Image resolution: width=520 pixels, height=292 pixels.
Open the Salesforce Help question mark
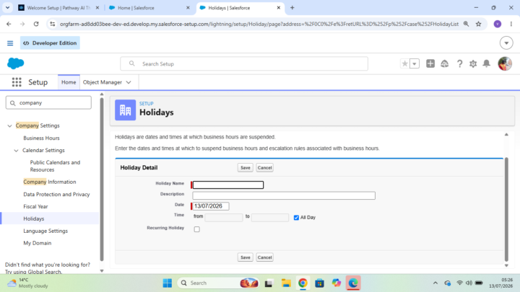point(459,63)
